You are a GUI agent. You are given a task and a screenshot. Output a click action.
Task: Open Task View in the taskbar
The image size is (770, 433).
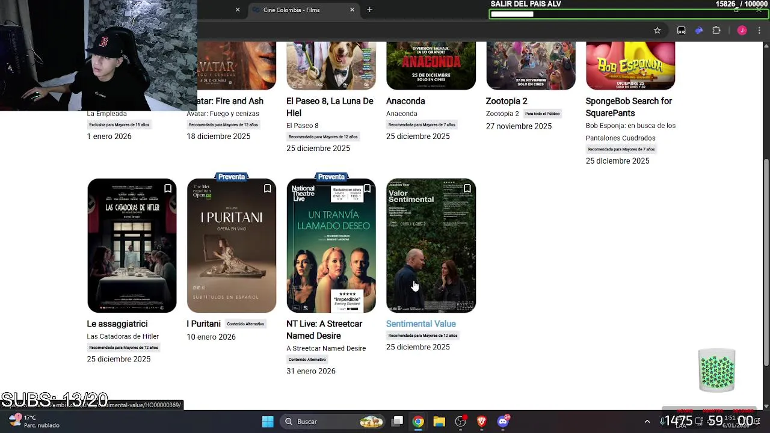(398, 422)
